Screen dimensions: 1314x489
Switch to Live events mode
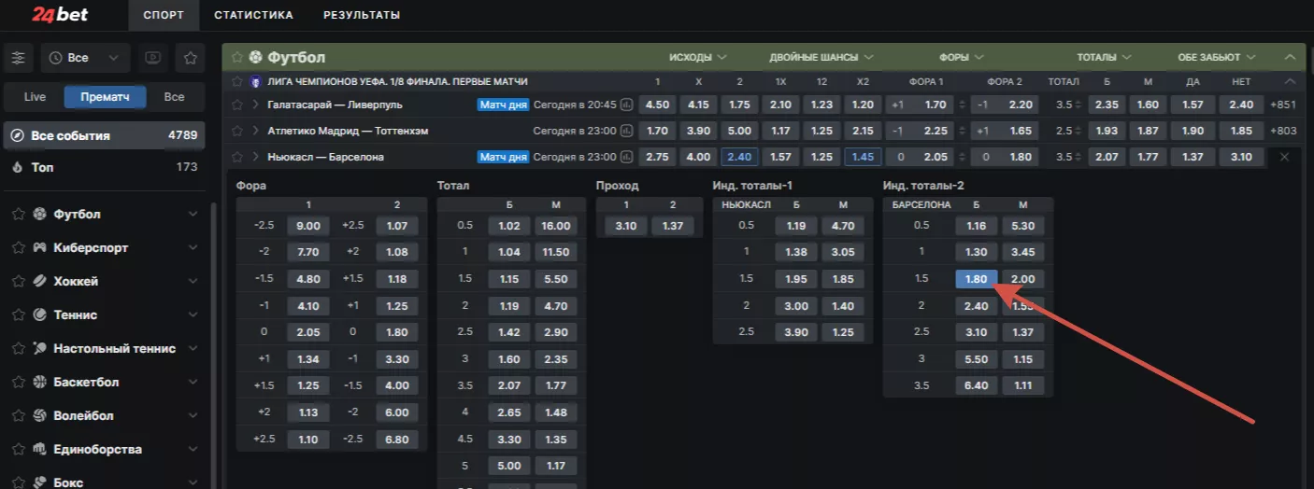(35, 97)
